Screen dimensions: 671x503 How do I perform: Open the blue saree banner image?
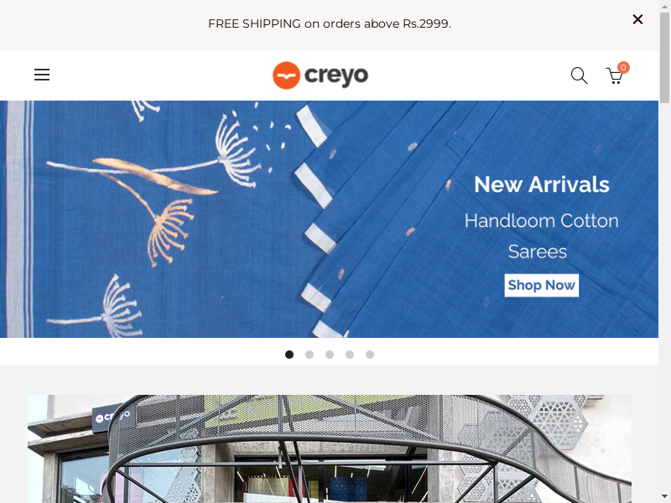pyautogui.click(x=329, y=219)
